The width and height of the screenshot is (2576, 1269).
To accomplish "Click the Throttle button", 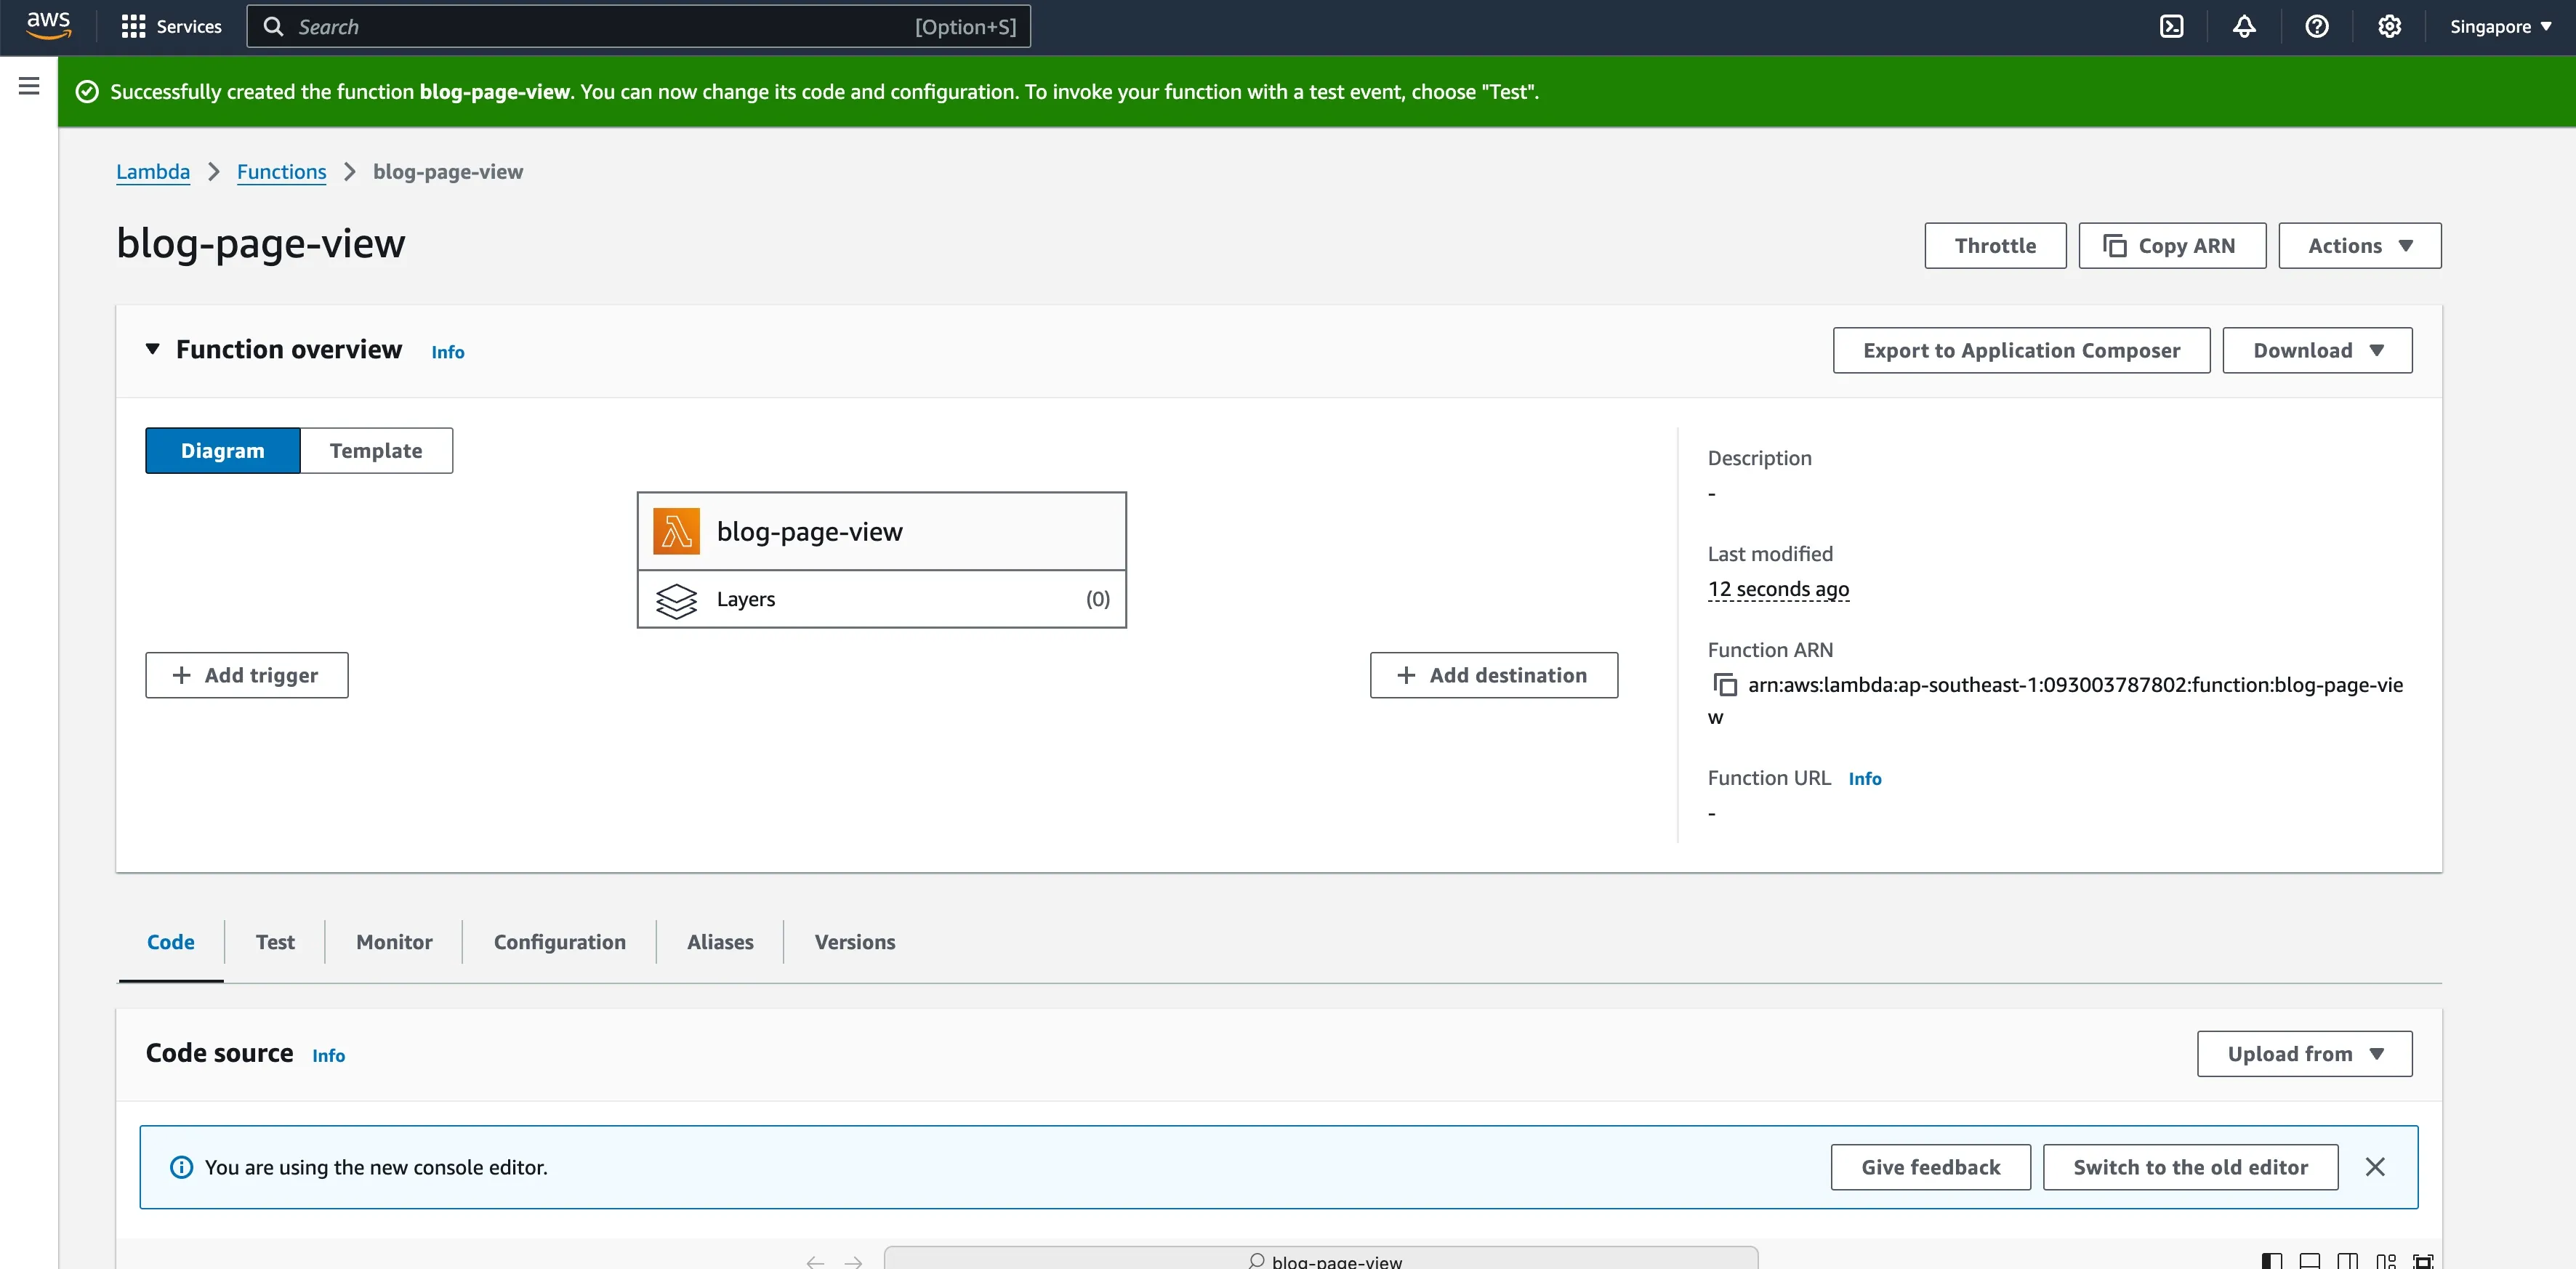I will pos(1994,245).
